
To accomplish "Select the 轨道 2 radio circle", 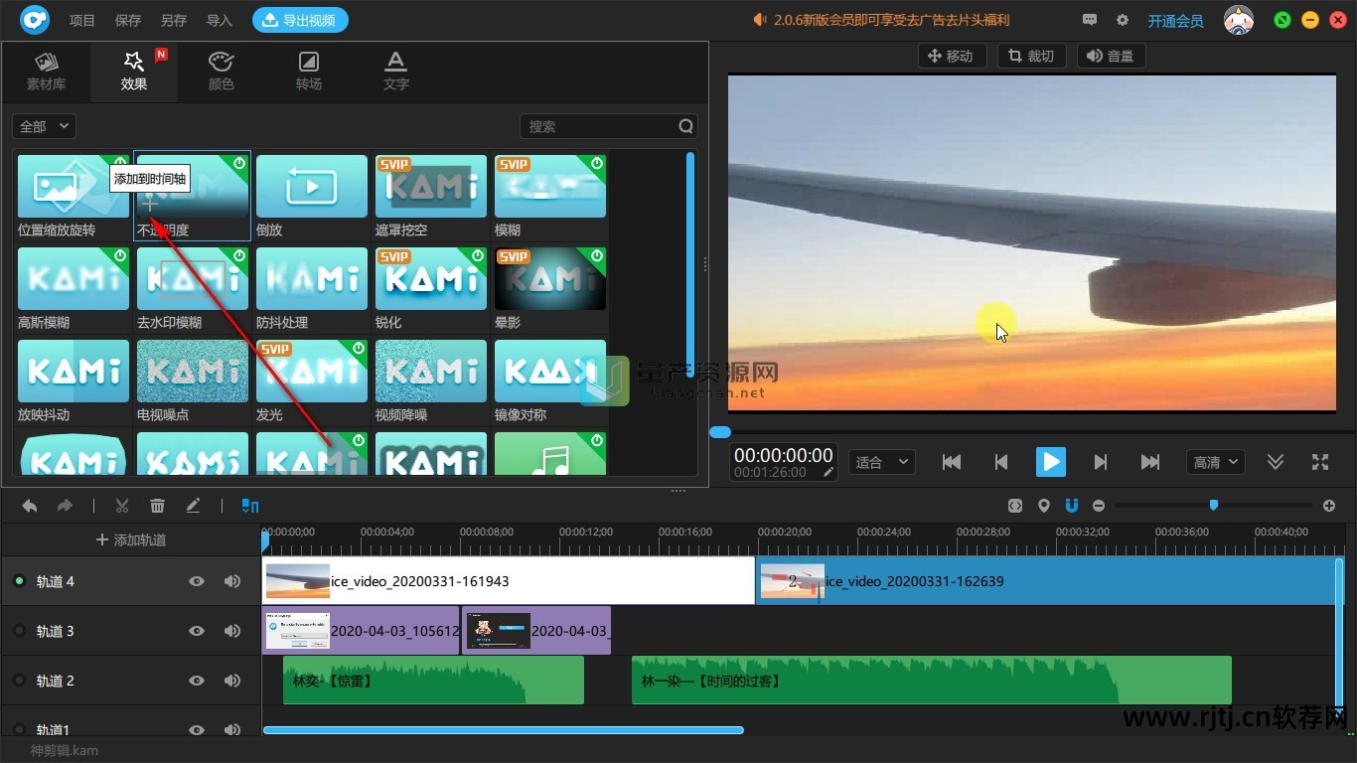I will pos(19,681).
